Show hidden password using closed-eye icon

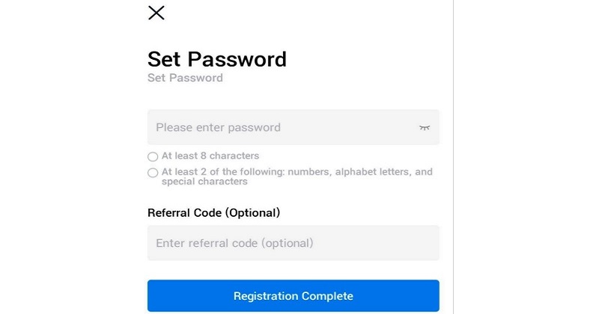tap(425, 127)
